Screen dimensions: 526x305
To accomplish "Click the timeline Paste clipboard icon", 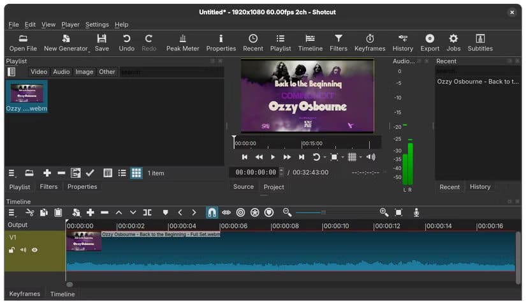I will [58, 212].
